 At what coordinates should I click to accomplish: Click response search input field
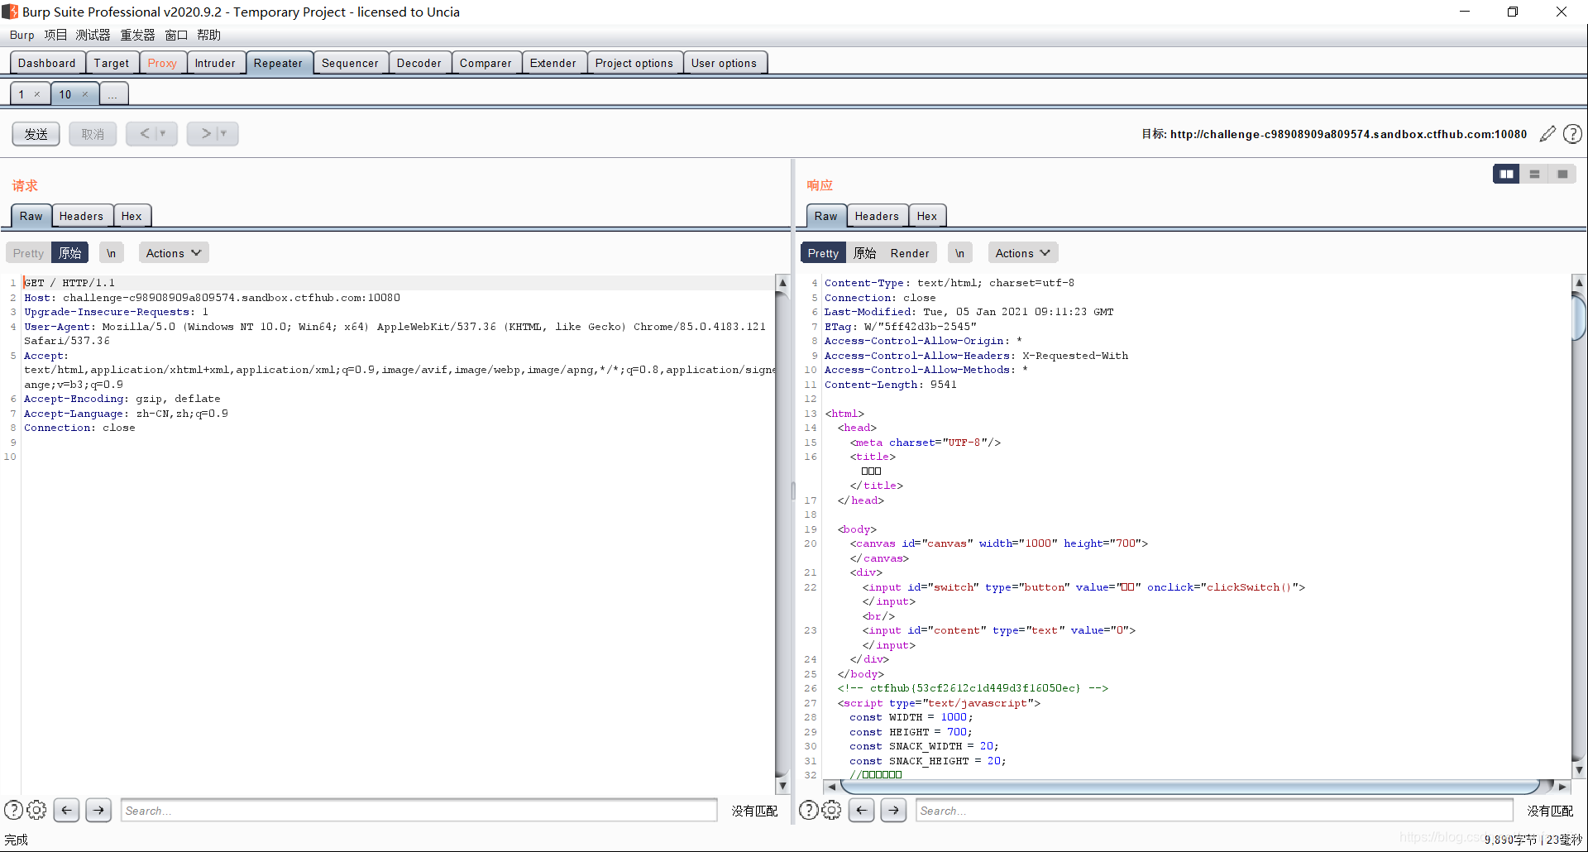(x=1214, y=811)
